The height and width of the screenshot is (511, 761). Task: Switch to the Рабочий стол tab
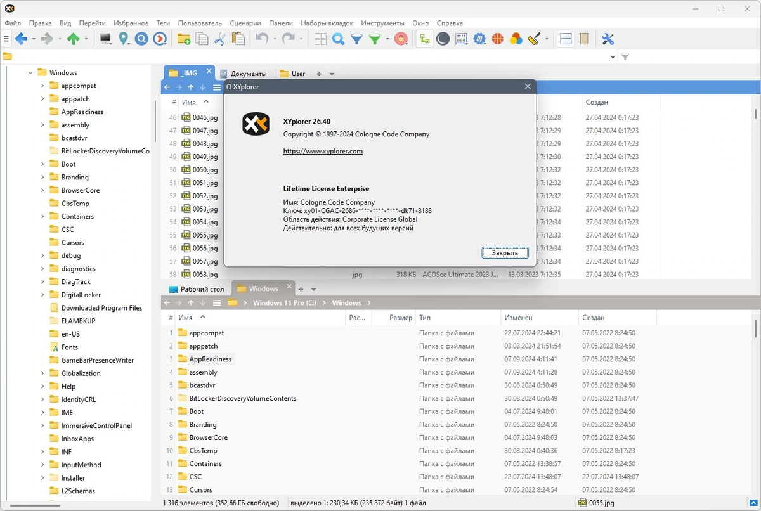pyautogui.click(x=197, y=289)
